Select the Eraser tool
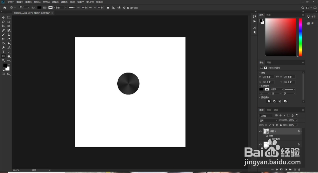 tap(9, 39)
